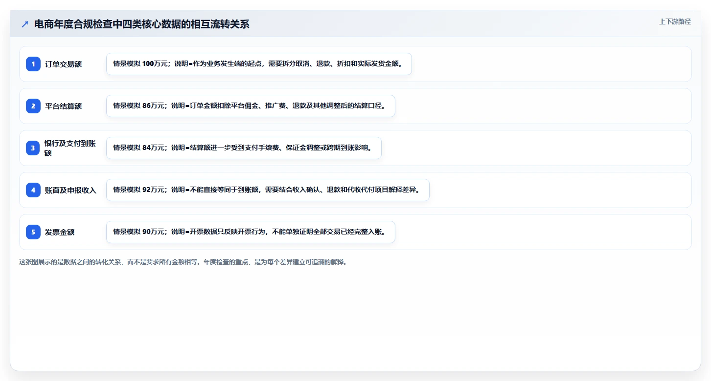Click the blue number 5 badge

point(33,232)
